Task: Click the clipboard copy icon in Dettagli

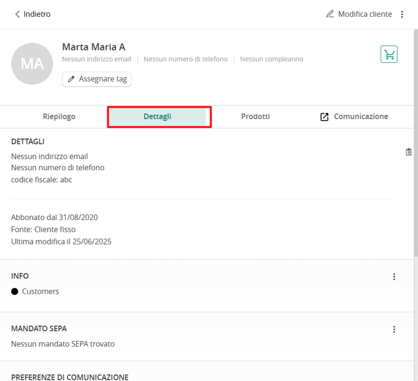Action: (x=409, y=152)
